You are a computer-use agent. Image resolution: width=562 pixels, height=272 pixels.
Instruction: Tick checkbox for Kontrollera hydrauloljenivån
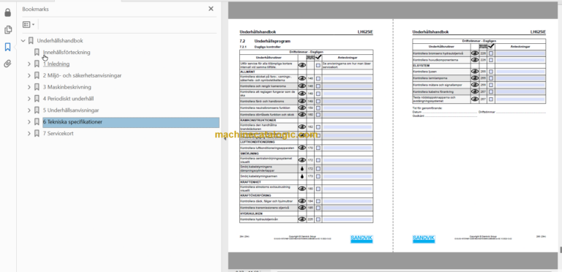click(x=318, y=219)
